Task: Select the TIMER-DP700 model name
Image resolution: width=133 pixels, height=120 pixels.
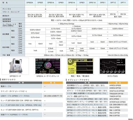Action: pos(115,96)
